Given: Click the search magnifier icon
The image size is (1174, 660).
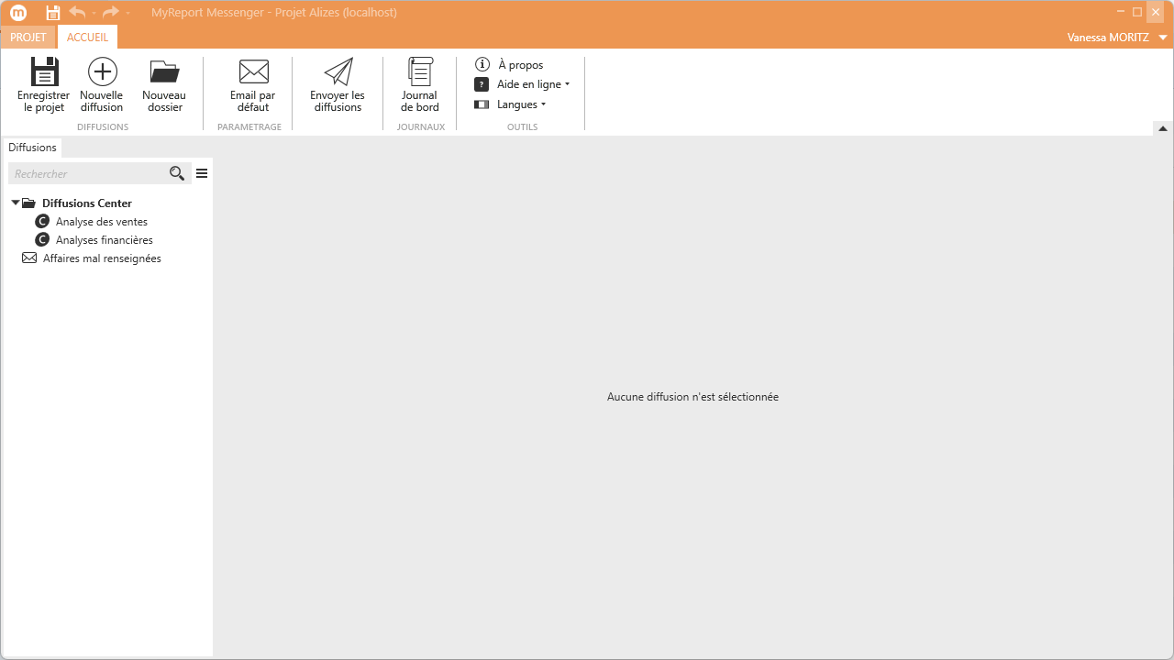Looking at the screenshot, I should [x=177, y=173].
